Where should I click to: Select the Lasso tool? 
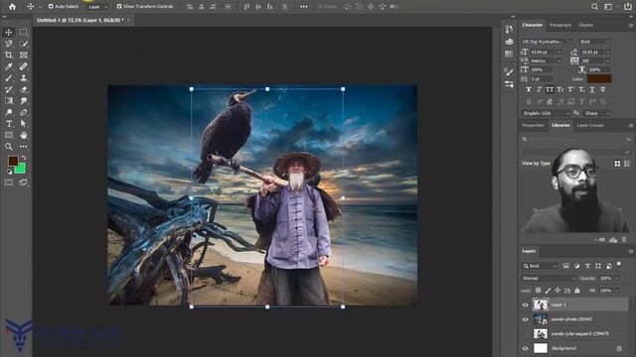(9, 44)
